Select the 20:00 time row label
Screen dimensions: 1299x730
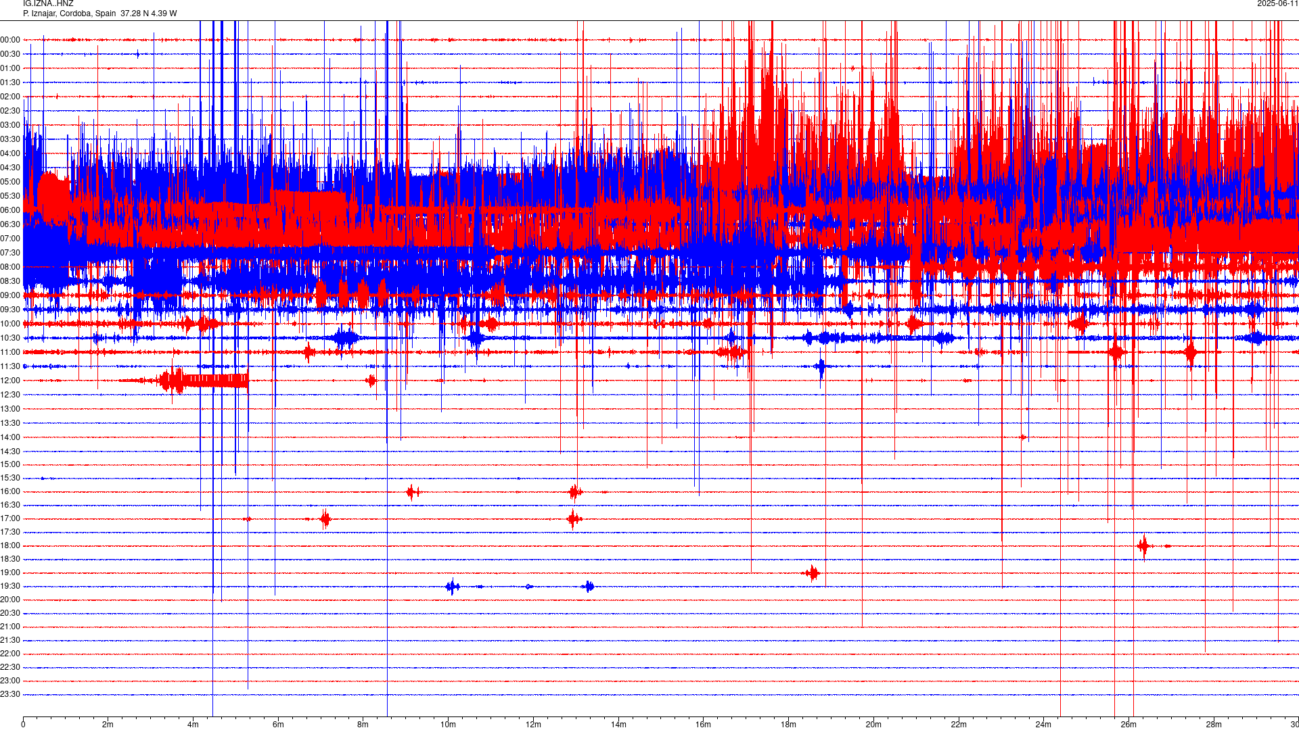(x=10, y=600)
